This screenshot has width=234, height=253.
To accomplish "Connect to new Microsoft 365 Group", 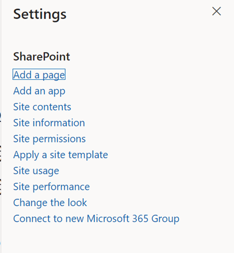I will click(x=96, y=219).
